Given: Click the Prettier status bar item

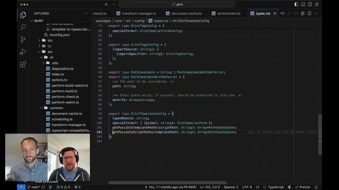Looking at the screenshot, I should pyautogui.click(x=302, y=187).
